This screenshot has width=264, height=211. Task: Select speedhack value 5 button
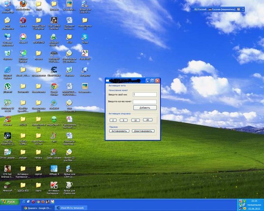click(124, 120)
